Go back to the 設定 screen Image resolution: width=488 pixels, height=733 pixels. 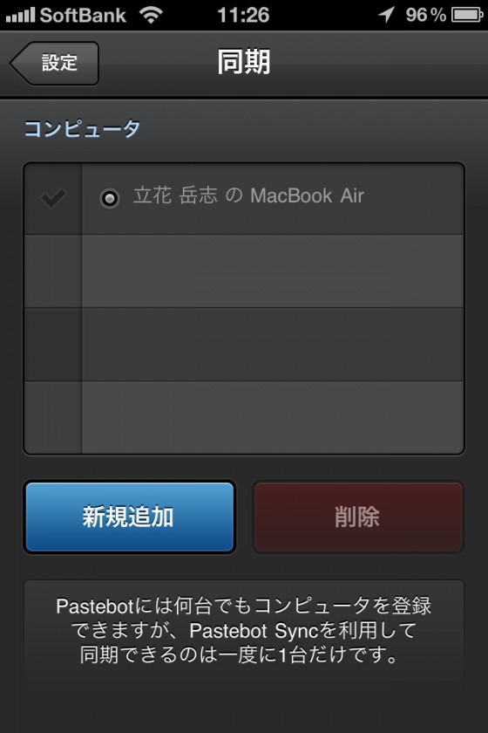tap(54, 63)
